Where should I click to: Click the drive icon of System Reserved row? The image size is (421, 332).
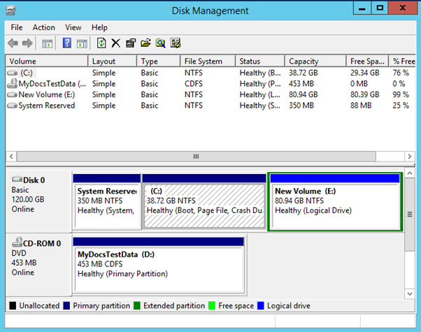12,106
